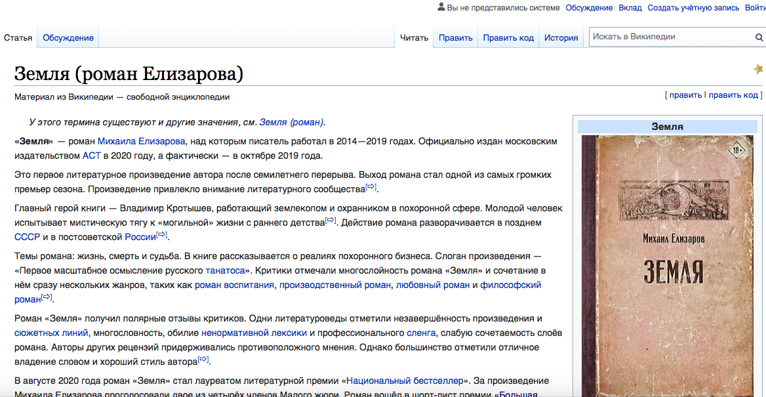This screenshot has height=397, width=766.
Task: Open the «роман воспитания» link
Action: [x=235, y=285]
